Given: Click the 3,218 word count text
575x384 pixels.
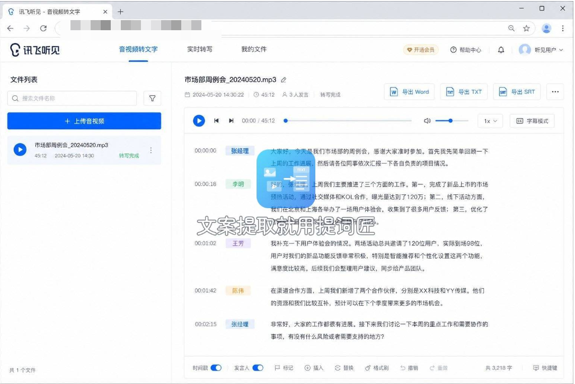Looking at the screenshot, I should coord(499,368).
